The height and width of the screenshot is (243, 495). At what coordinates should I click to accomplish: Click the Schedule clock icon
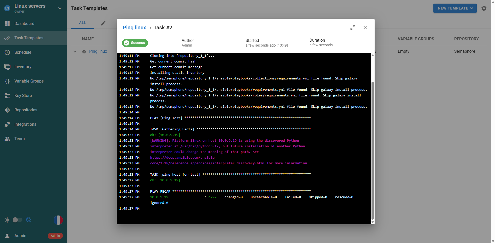[x=7, y=52]
